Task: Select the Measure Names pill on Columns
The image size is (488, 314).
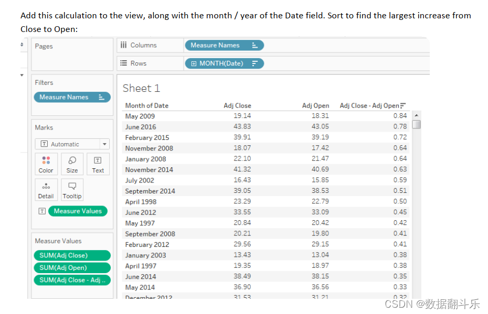Action: [224, 45]
